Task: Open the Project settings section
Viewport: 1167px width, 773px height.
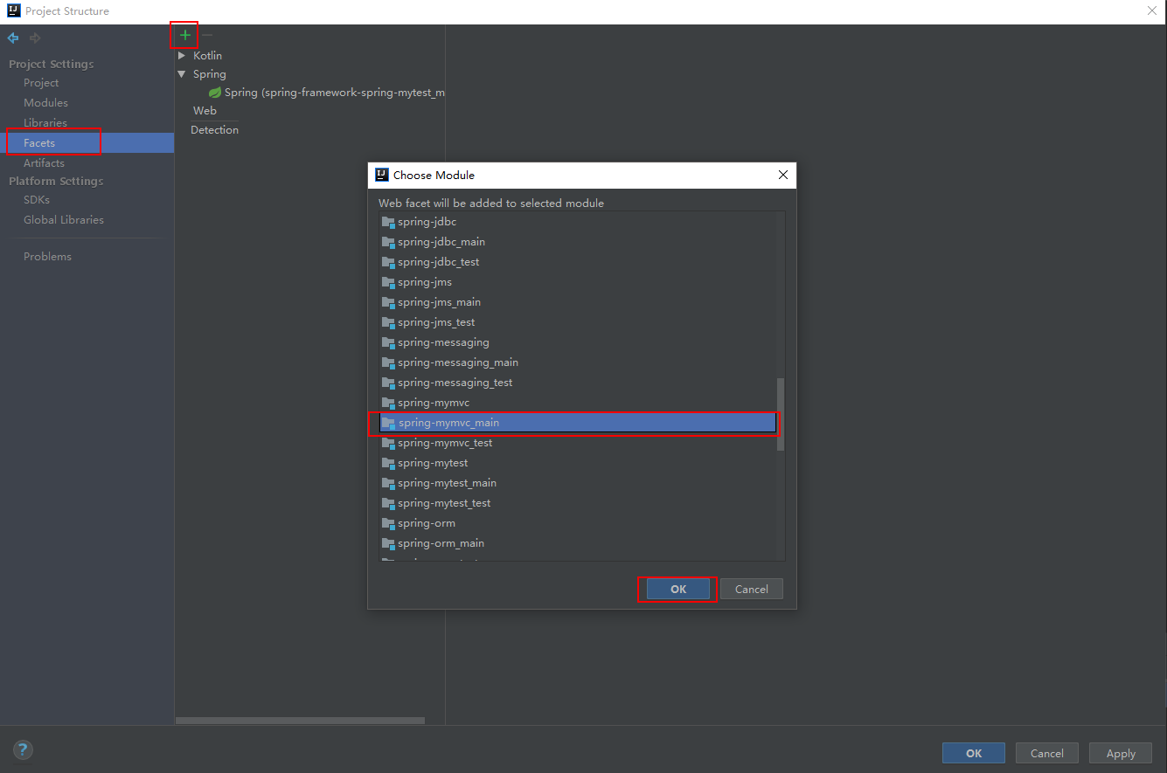Action: click(41, 83)
